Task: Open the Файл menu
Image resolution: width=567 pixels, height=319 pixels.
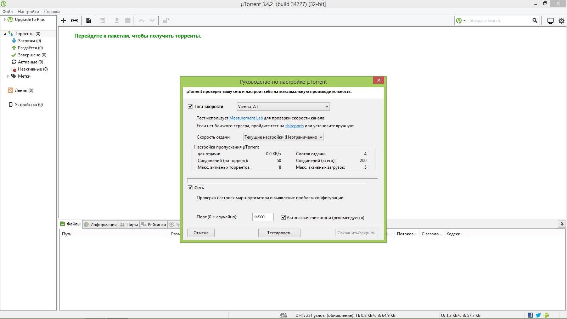Action: click(x=7, y=12)
